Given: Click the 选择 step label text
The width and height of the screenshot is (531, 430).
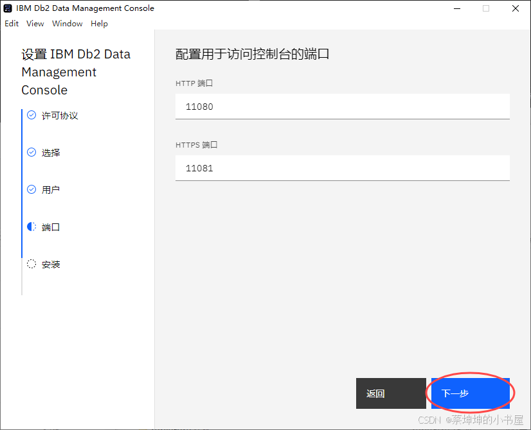Looking at the screenshot, I should pyautogui.click(x=51, y=152).
